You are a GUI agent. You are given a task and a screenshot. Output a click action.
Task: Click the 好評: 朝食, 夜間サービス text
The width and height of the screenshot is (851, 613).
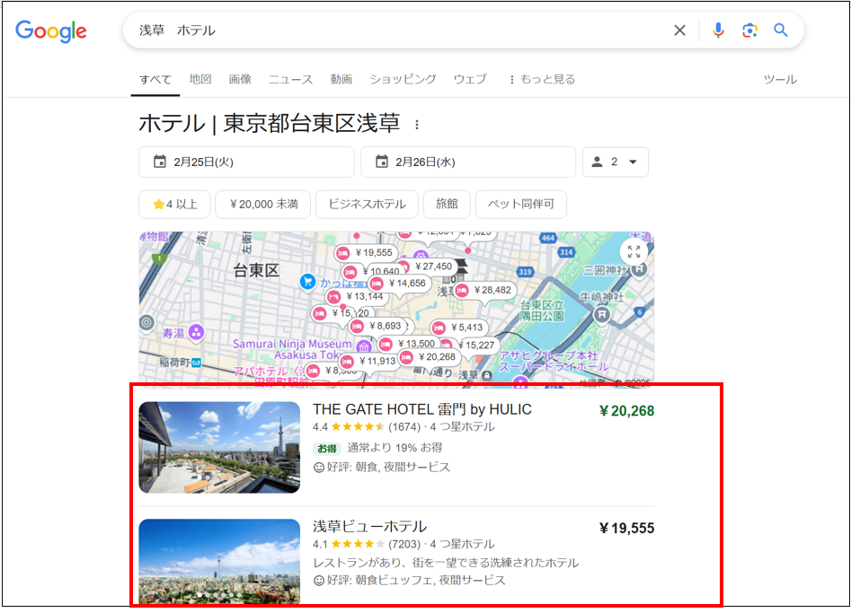click(388, 468)
